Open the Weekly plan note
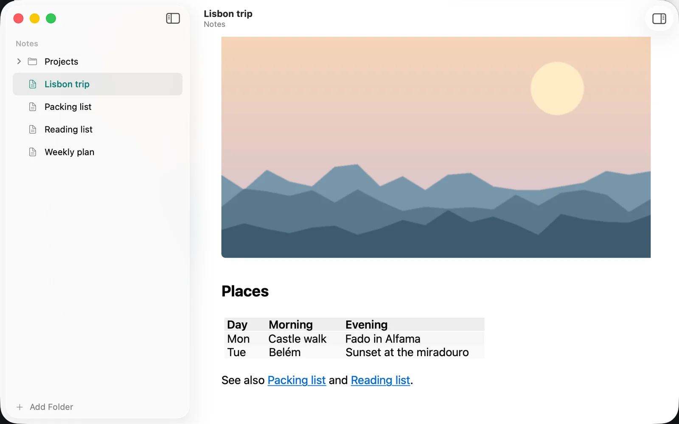Image resolution: width=679 pixels, height=424 pixels. [98, 152]
